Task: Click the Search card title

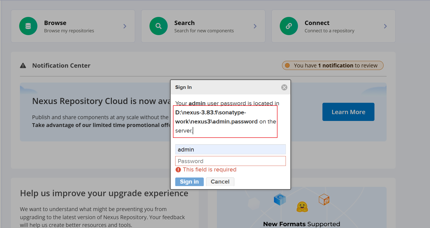Action: click(185, 23)
